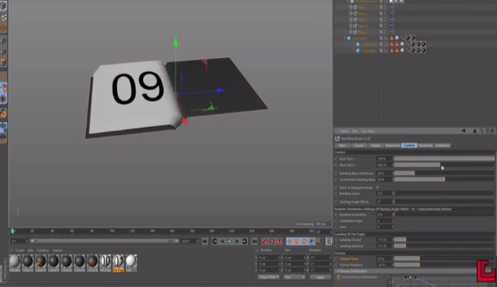Switch to the Basic tab

[x=343, y=145]
